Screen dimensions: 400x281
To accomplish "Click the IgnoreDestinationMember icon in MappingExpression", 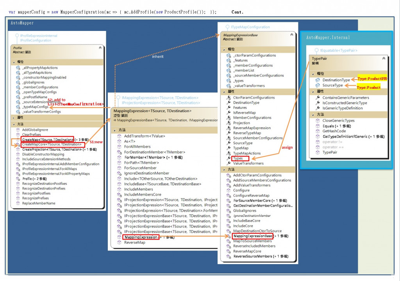I will (119, 173).
